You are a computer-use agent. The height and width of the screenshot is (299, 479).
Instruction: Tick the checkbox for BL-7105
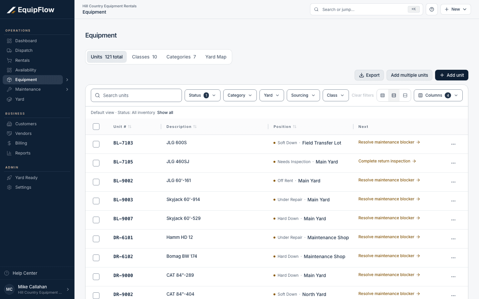coord(96,163)
